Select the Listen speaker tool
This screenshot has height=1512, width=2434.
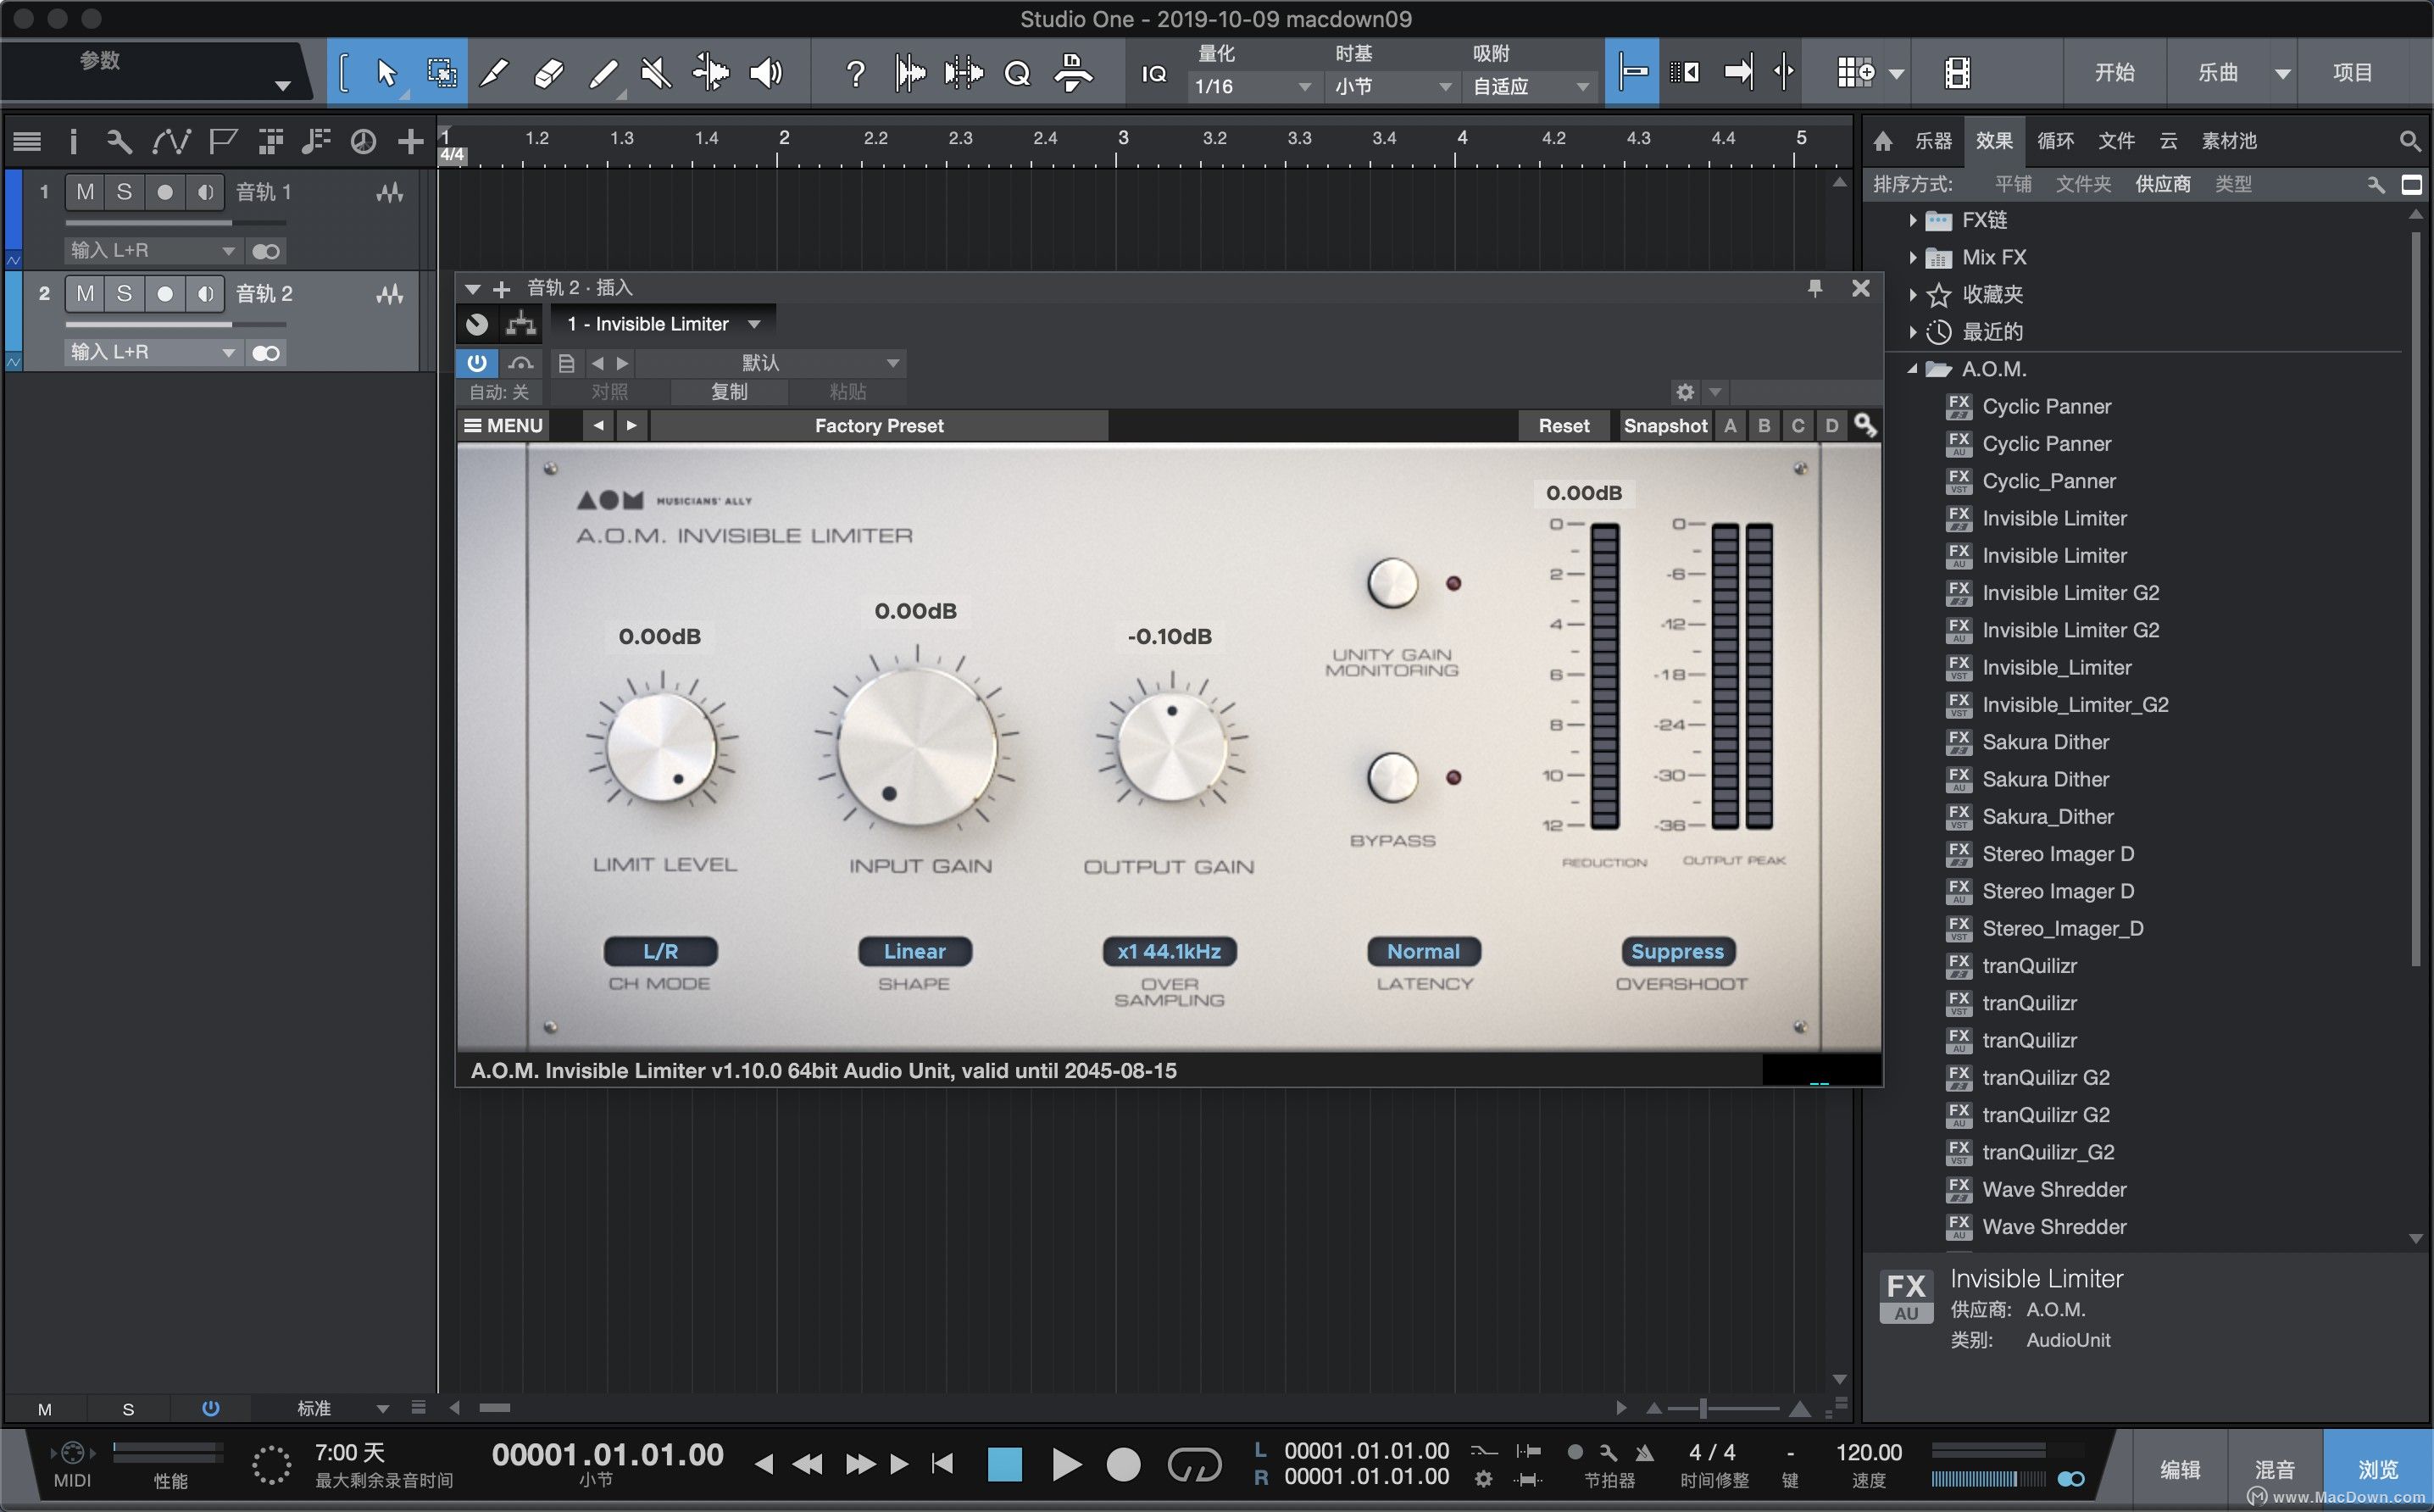click(766, 72)
